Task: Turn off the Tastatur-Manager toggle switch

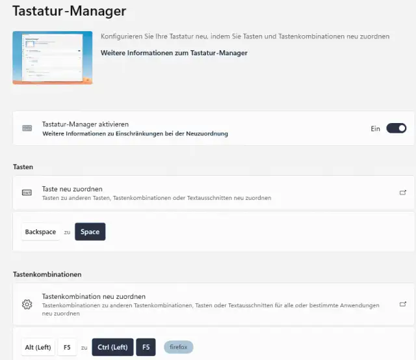Action: click(396, 128)
